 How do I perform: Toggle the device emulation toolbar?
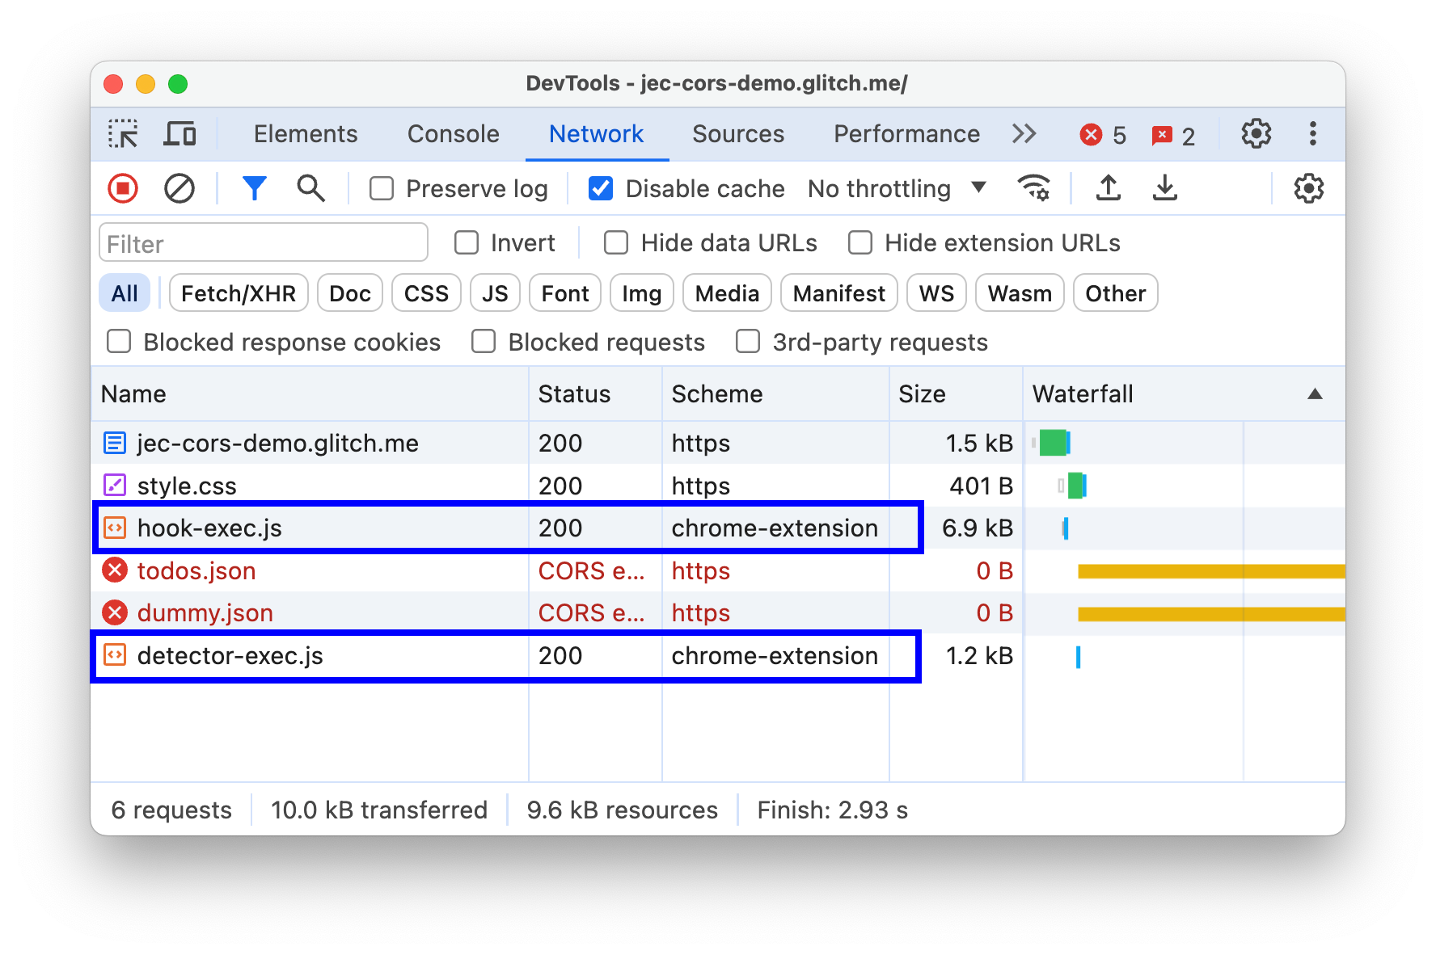(179, 133)
